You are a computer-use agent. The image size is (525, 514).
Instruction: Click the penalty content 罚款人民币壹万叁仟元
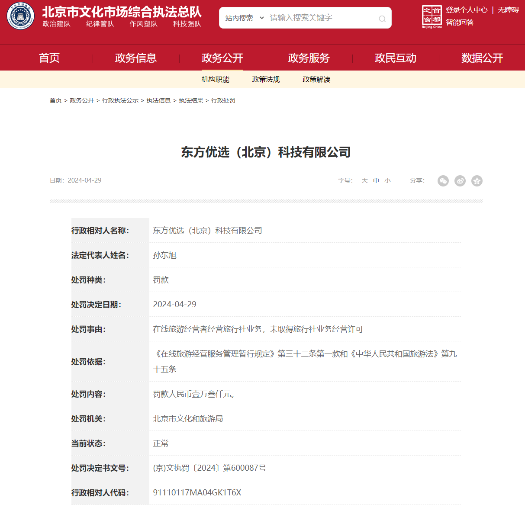coord(194,394)
